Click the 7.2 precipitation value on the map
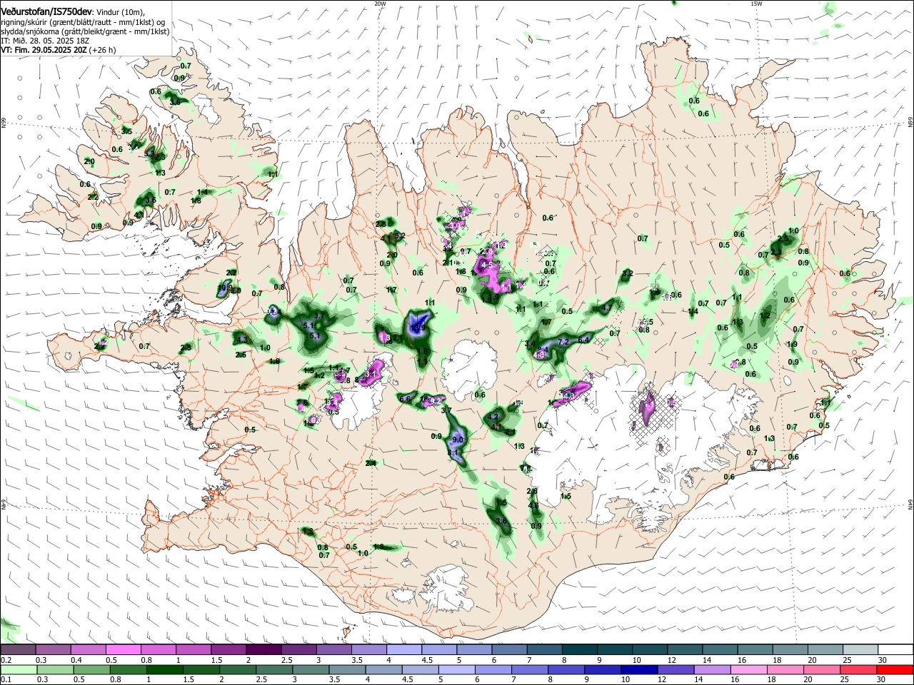The height and width of the screenshot is (685, 914). coord(563,342)
